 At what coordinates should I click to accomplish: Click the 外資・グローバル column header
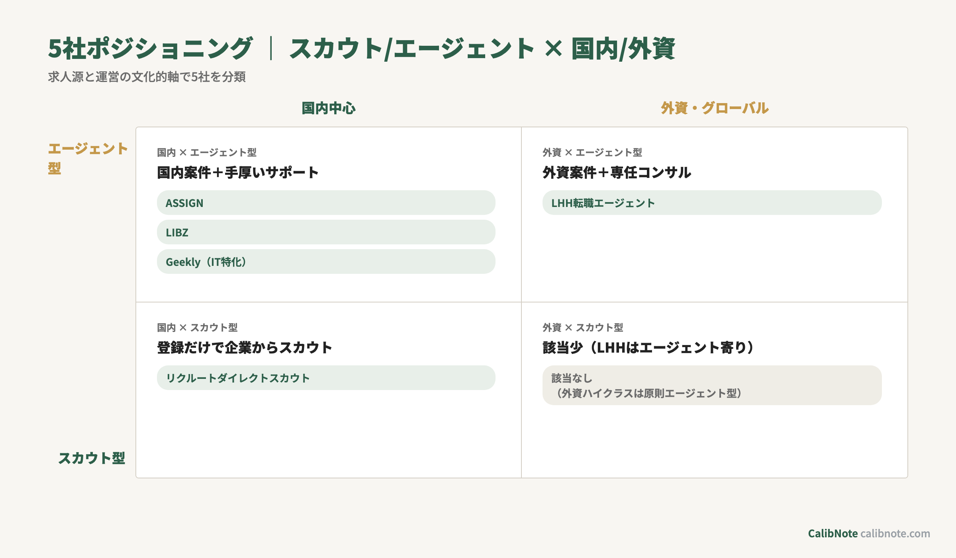coord(715,108)
